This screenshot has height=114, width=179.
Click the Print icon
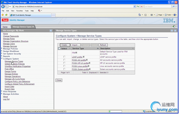152,15
